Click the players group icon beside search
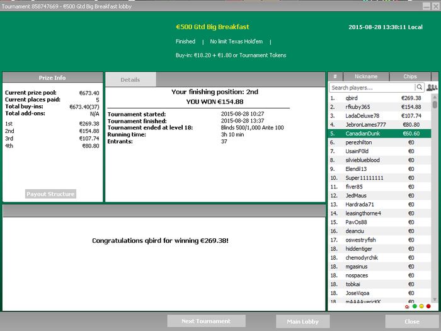Viewport: 441px width, 331px height. coord(432,88)
